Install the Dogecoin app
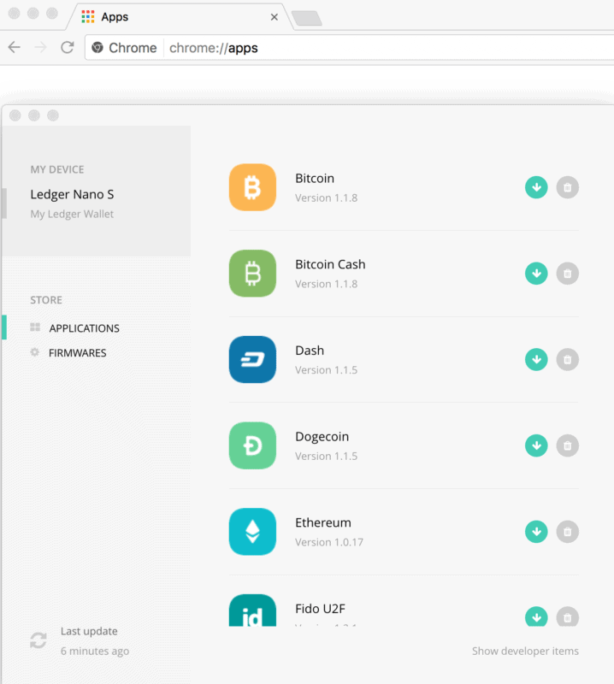 [x=536, y=445]
